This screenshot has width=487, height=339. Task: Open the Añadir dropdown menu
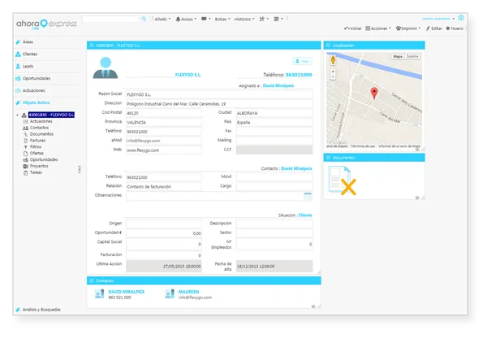point(162,19)
